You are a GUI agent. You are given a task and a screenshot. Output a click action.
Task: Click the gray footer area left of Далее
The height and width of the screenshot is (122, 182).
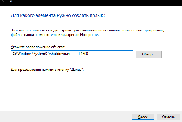(60, 116)
